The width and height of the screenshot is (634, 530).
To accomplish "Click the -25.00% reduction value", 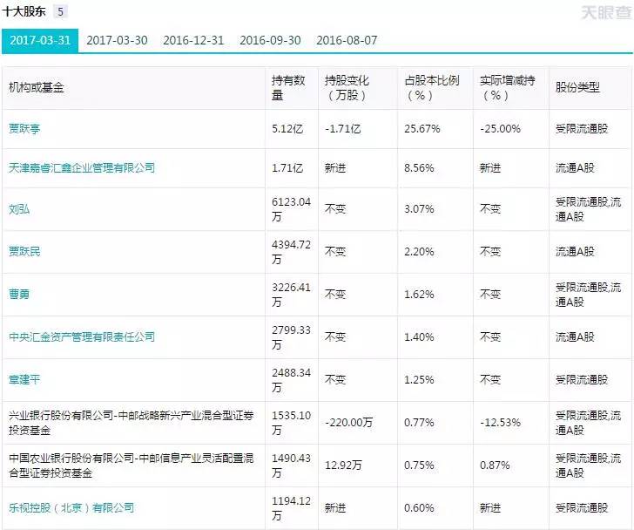I will tap(500, 129).
